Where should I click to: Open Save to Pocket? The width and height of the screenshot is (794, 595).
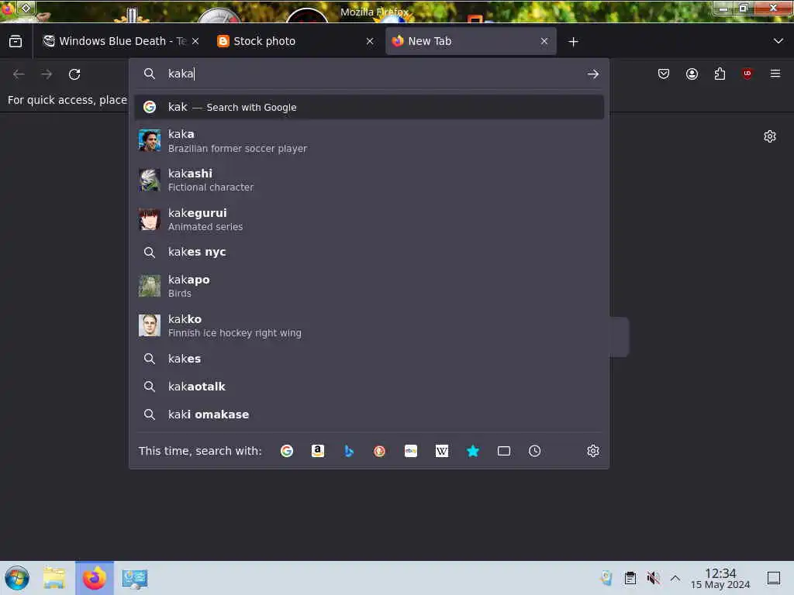(x=664, y=74)
